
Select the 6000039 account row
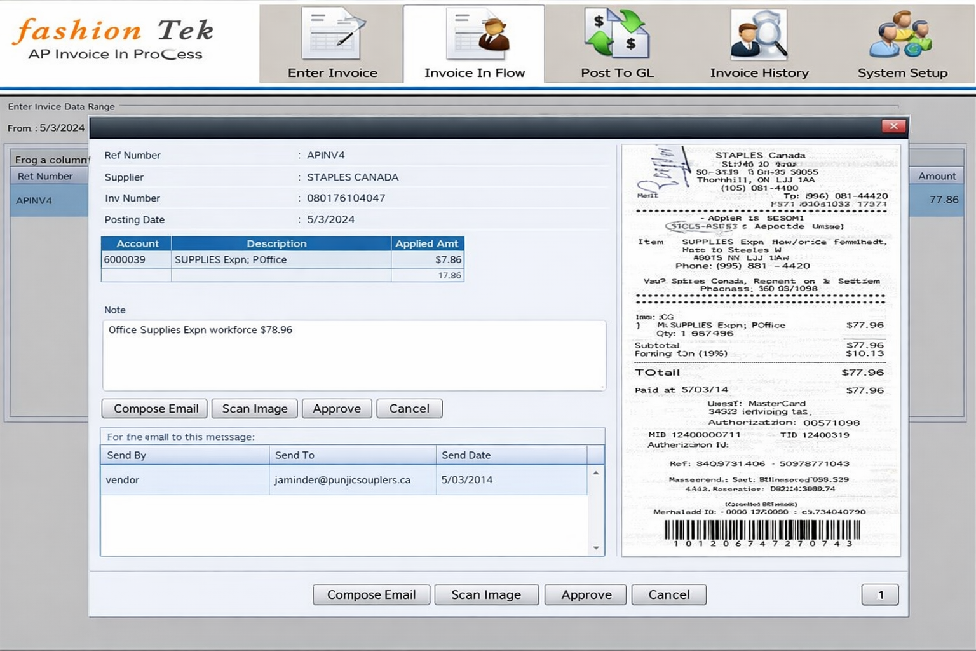point(281,259)
